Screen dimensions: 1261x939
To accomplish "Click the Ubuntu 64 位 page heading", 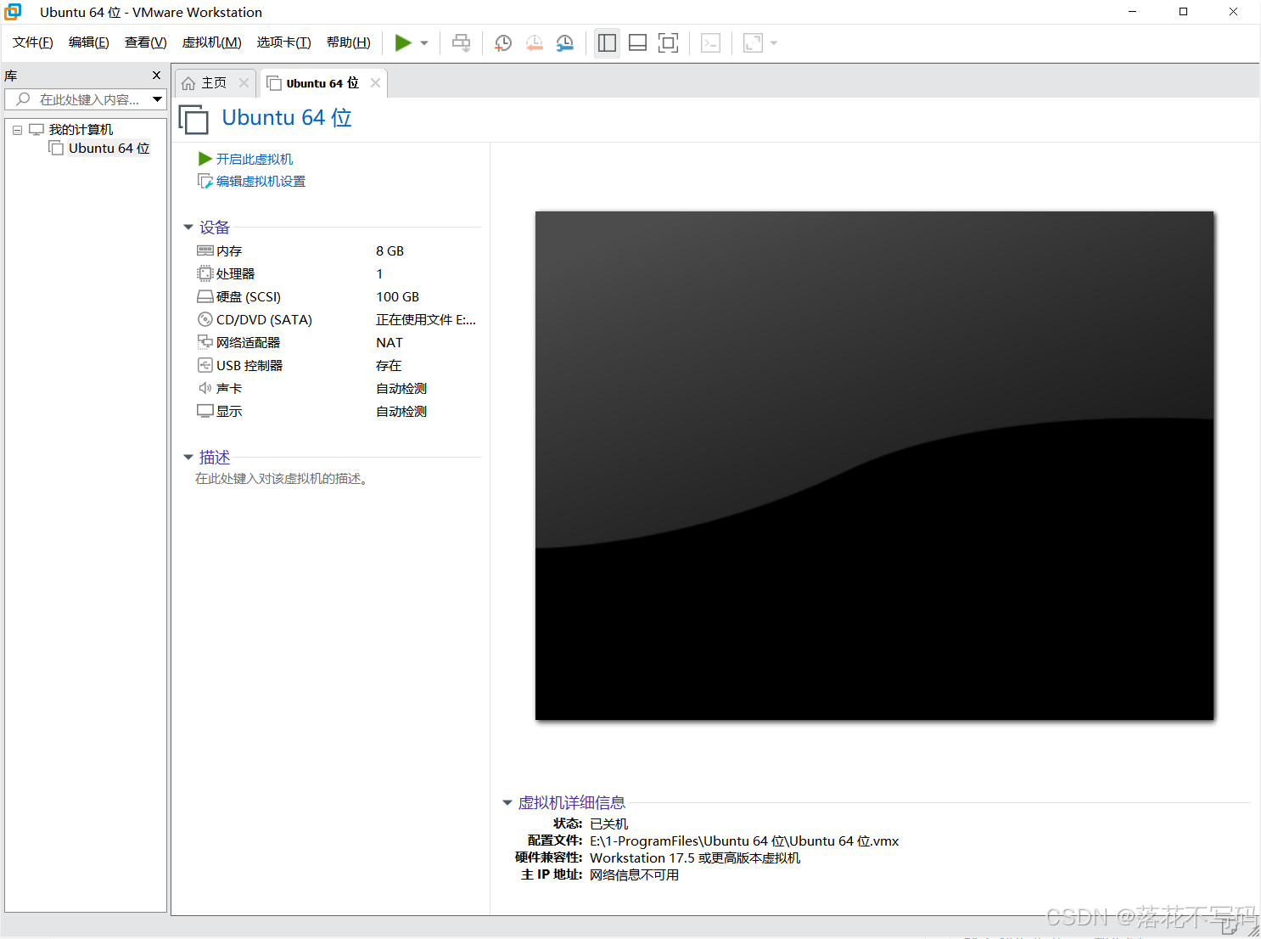I will [287, 117].
